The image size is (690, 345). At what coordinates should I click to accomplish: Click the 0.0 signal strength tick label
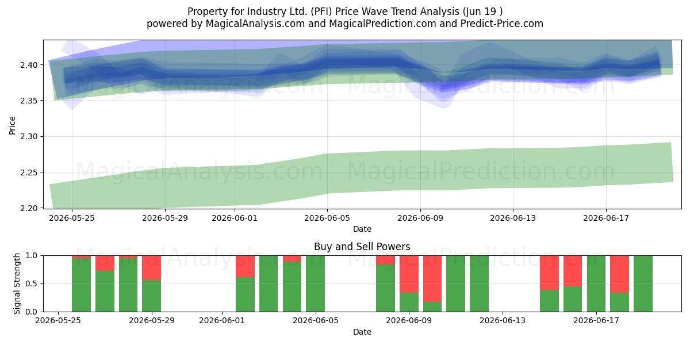[33, 312]
